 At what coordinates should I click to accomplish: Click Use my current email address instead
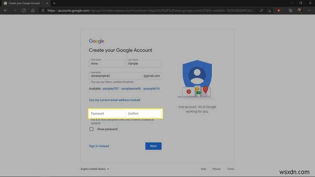(114, 100)
